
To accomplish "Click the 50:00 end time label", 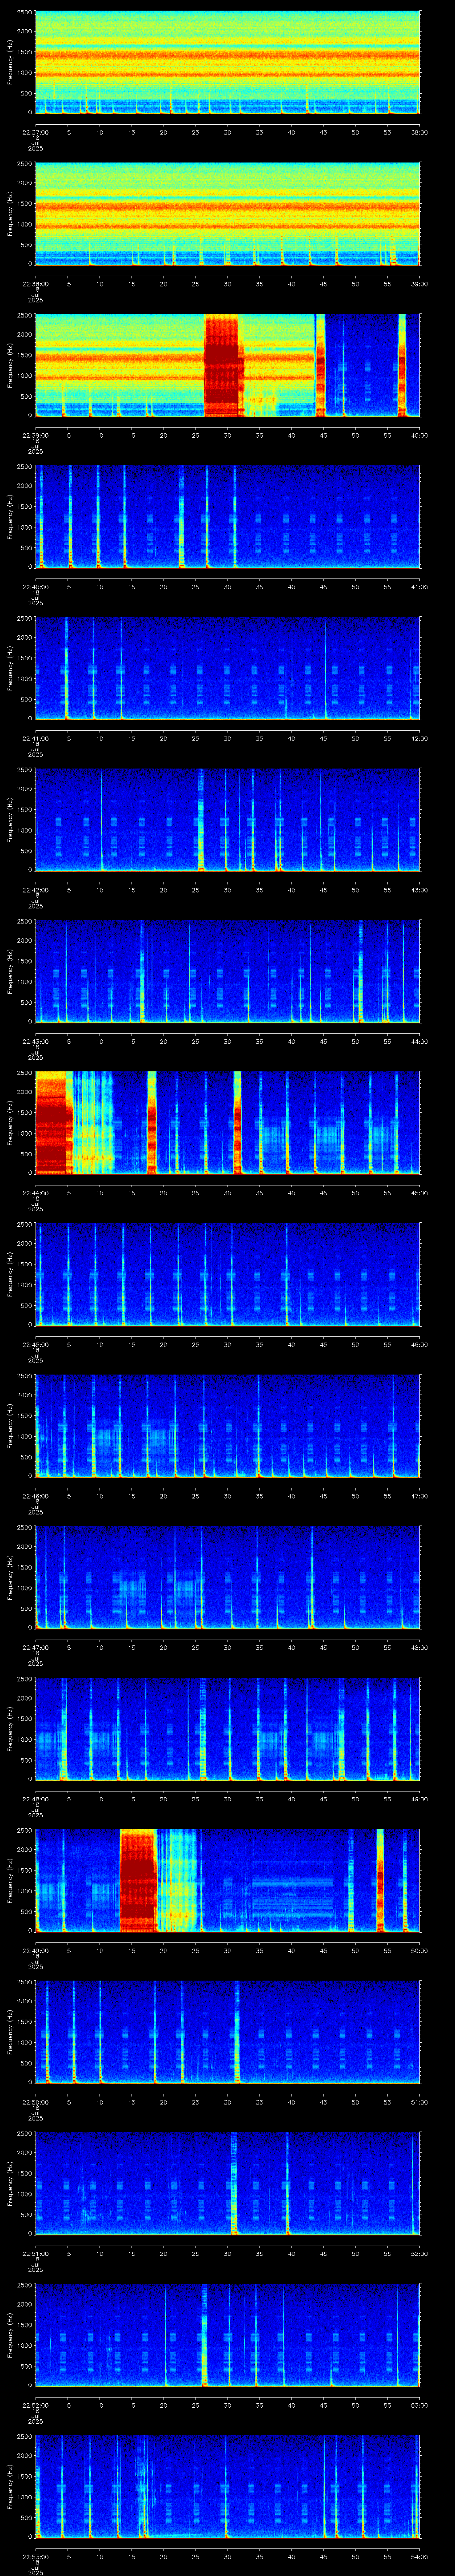I will tap(419, 1950).
